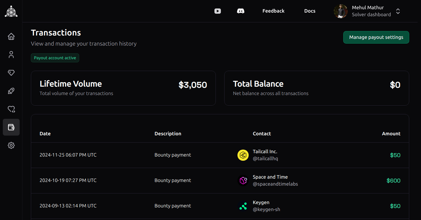Open settings gear icon in sidebar
The width and height of the screenshot is (421, 220).
pos(11,145)
